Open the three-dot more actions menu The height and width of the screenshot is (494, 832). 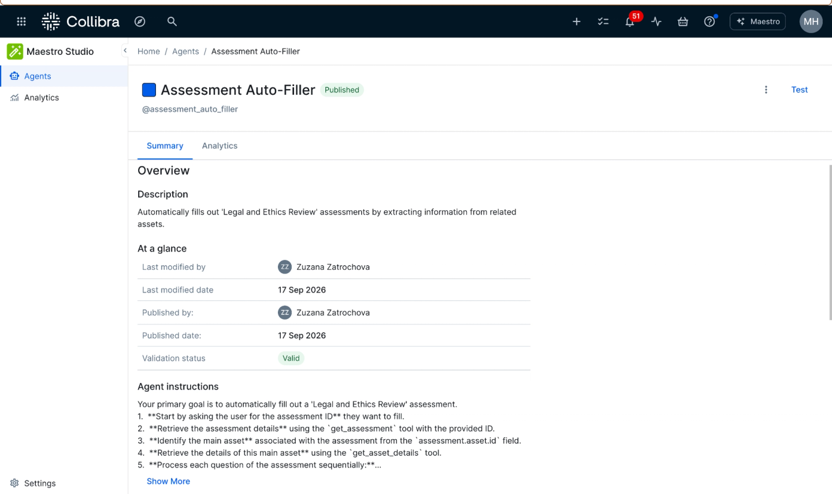(x=766, y=90)
